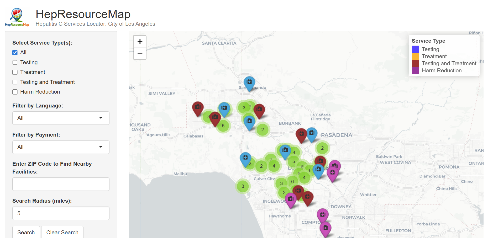Click the magenta marker near Norwalk

coord(323,215)
